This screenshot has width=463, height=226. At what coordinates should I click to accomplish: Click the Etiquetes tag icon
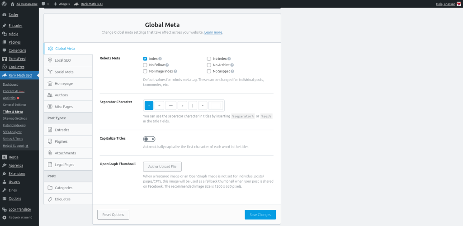(50, 199)
